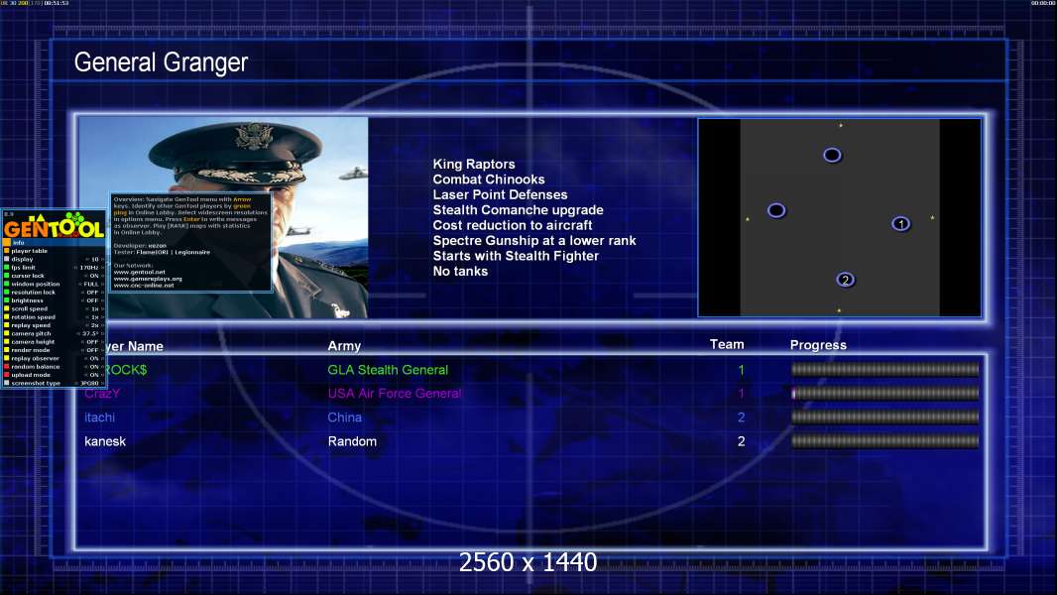Click the yellow square beside camera pitch
The width and height of the screenshot is (1057, 595).
pyautogui.click(x=7, y=333)
